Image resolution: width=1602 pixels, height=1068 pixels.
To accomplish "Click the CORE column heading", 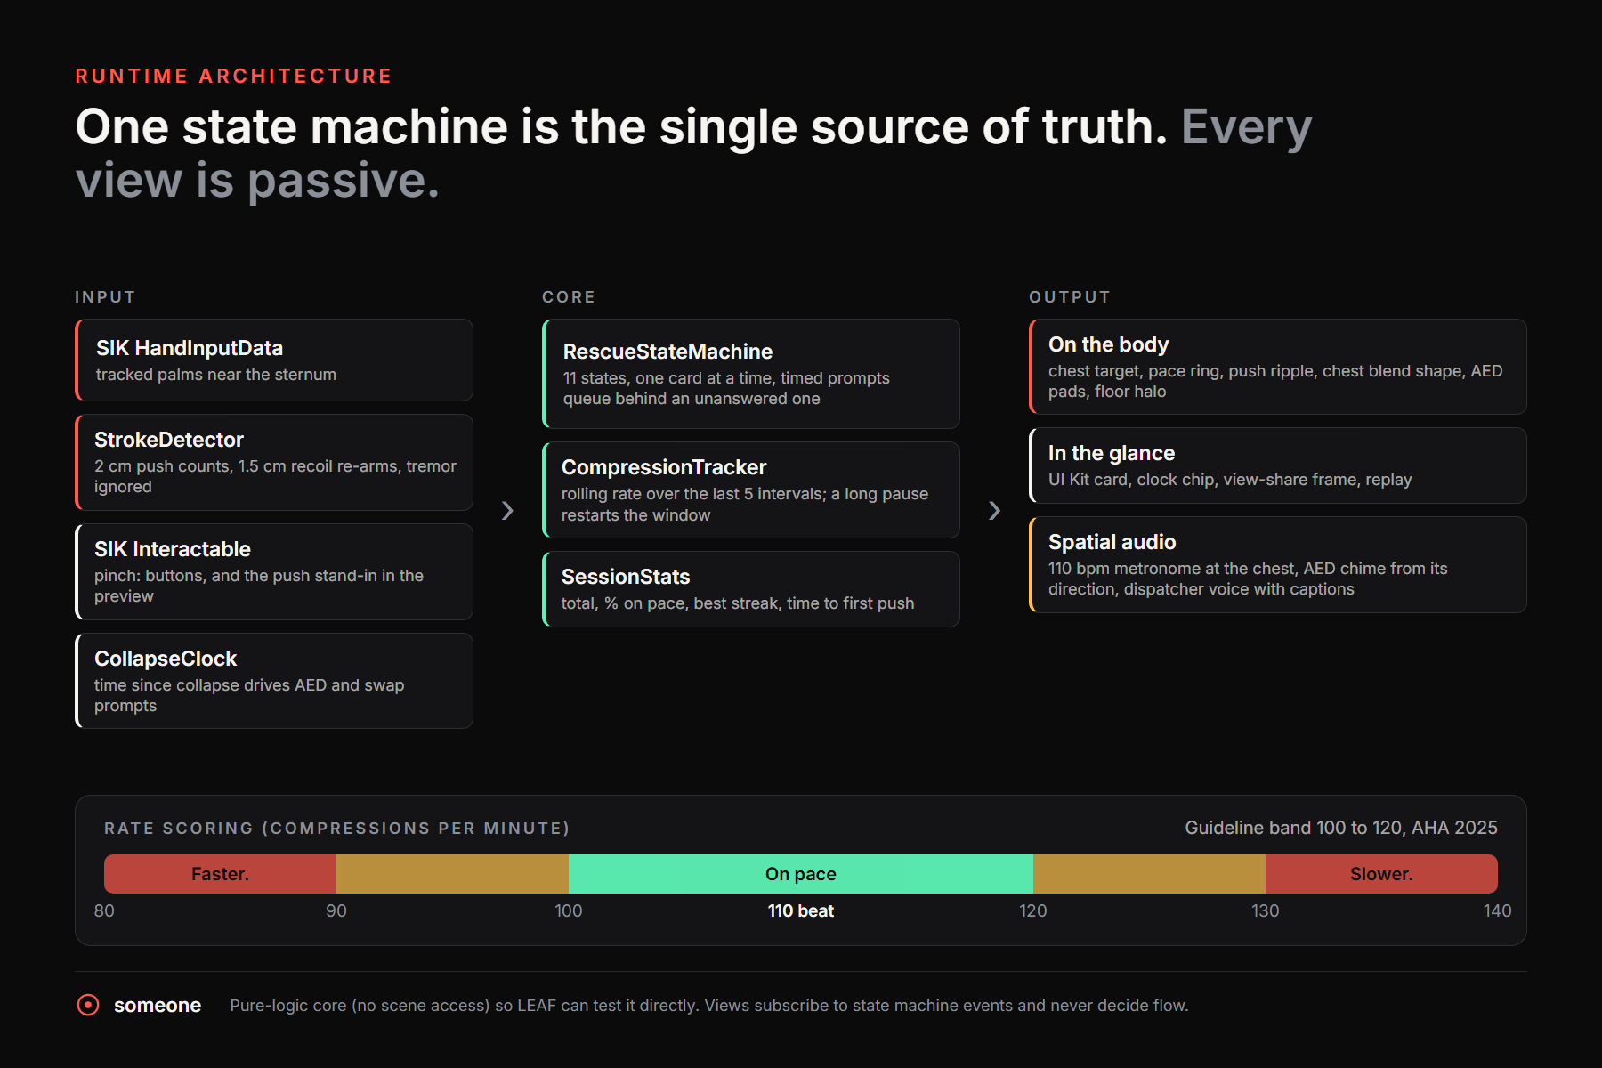I will (x=569, y=297).
